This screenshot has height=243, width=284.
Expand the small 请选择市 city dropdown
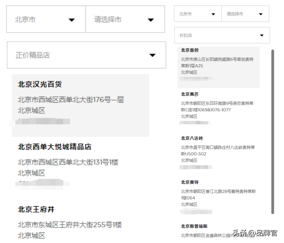coord(261,14)
